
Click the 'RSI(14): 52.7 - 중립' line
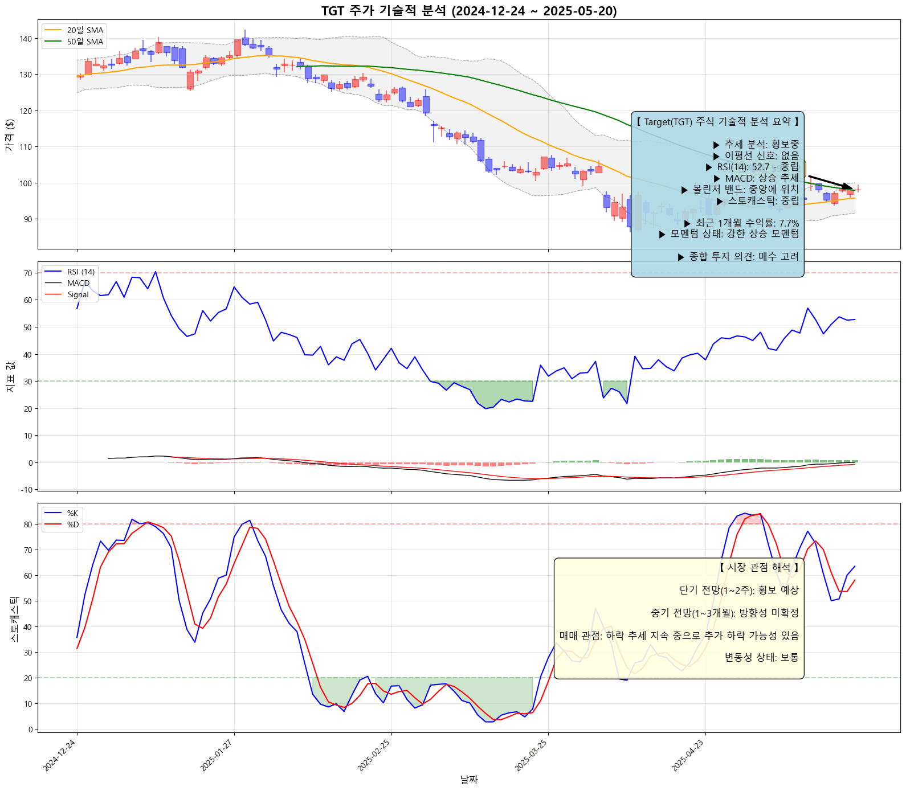pyautogui.click(x=752, y=167)
